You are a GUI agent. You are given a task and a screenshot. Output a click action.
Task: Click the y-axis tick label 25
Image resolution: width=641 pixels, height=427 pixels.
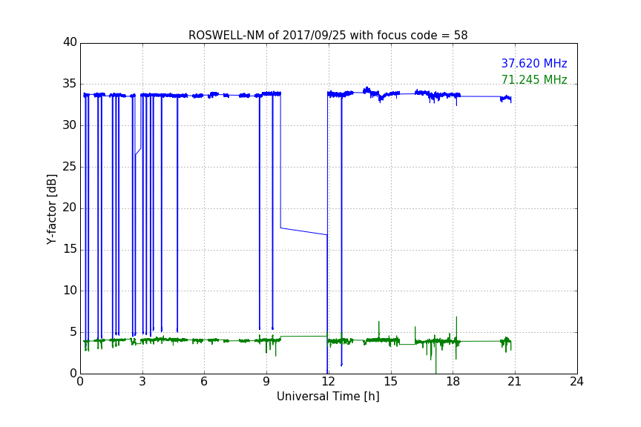tap(70, 166)
